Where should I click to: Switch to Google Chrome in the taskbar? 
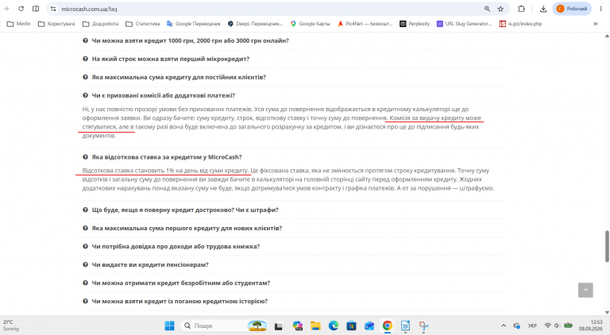tap(387, 326)
